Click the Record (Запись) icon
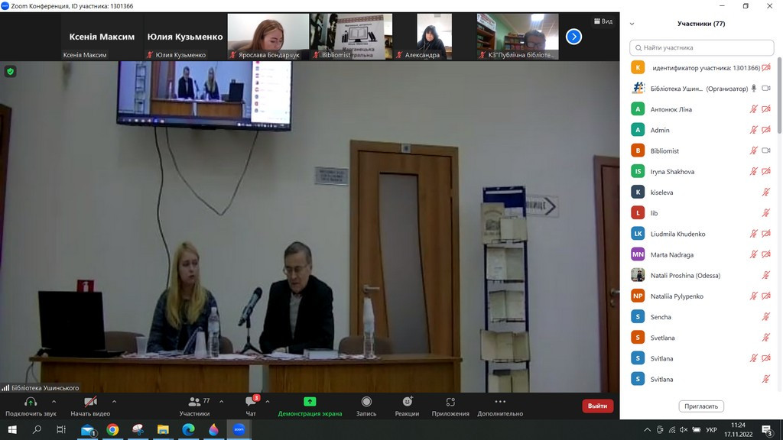This screenshot has height=440, width=783. pyautogui.click(x=366, y=402)
